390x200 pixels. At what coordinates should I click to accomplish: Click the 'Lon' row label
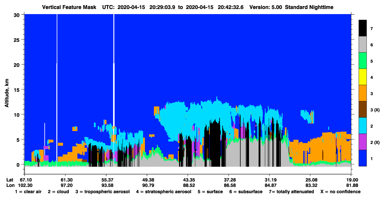click(x=10, y=185)
